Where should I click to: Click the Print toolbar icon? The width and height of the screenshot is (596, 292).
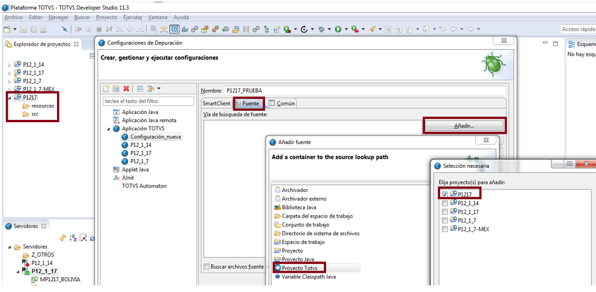click(x=43, y=29)
